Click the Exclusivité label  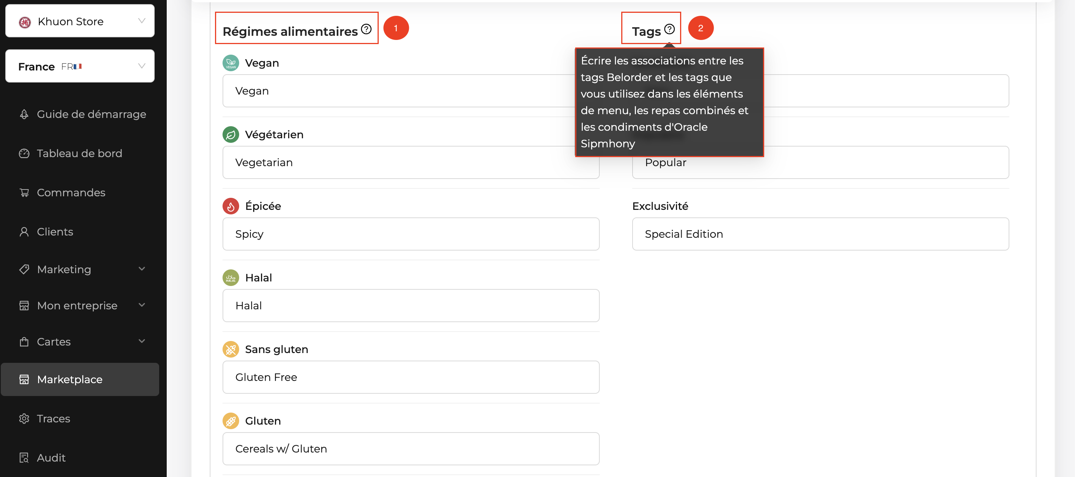click(660, 206)
